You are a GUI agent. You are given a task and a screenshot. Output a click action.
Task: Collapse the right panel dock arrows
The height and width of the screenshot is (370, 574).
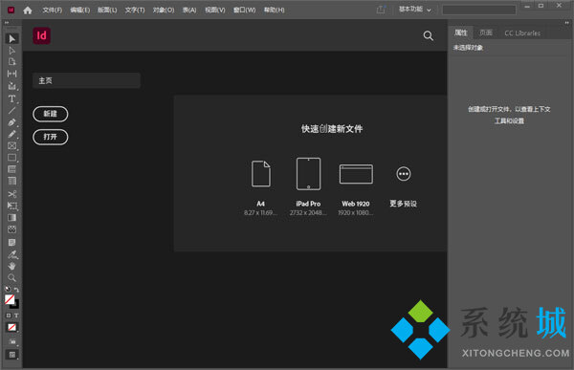[x=566, y=23]
